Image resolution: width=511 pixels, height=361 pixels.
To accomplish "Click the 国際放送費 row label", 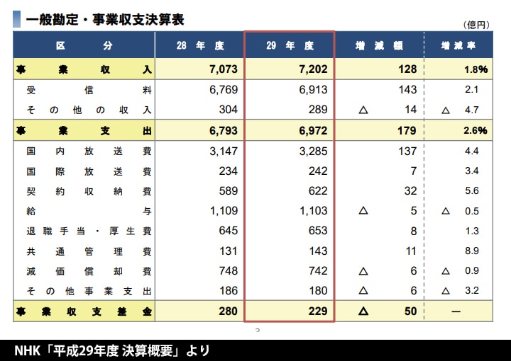I will (89, 171).
